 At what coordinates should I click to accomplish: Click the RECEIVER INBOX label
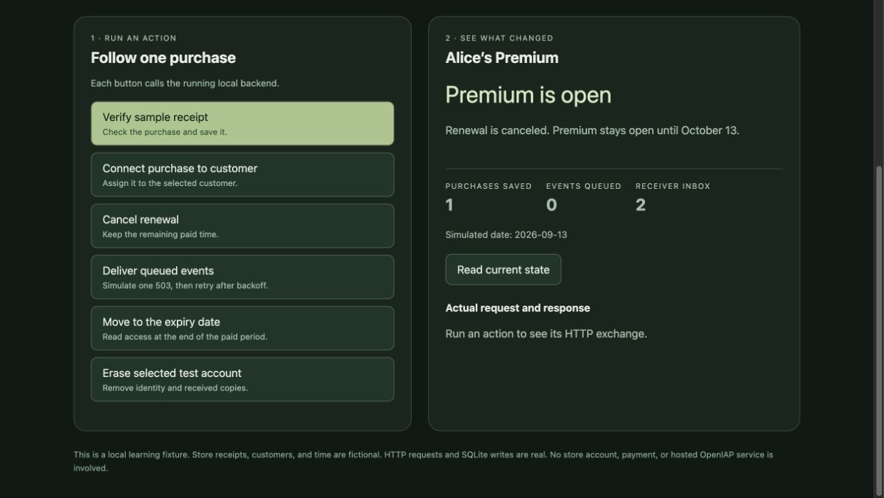tap(673, 186)
